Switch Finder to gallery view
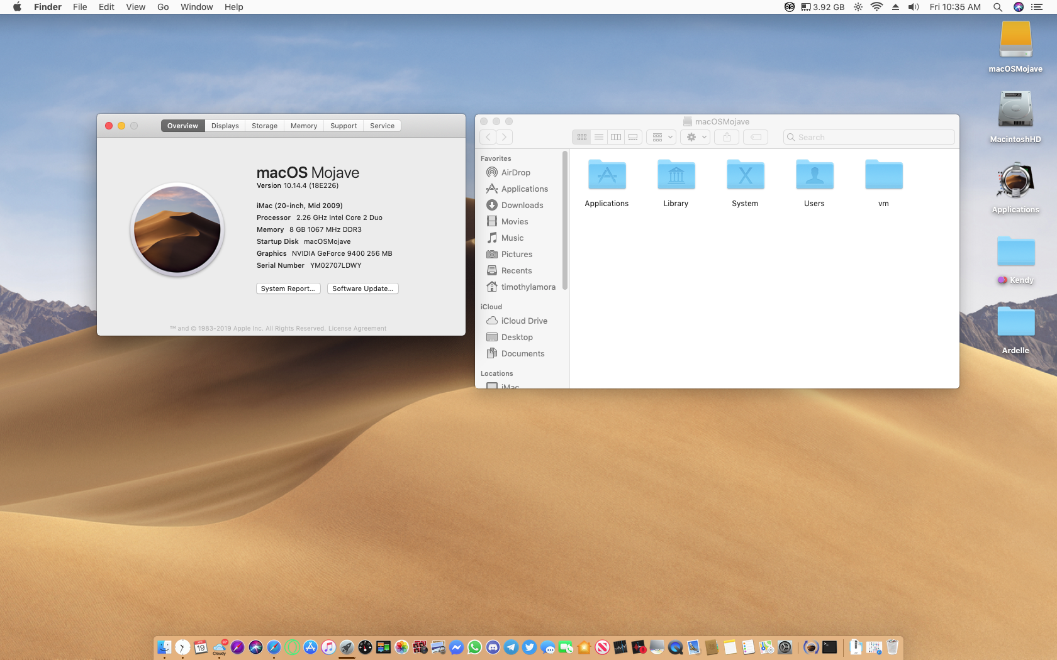Viewport: 1057px width, 660px height. [633, 137]
